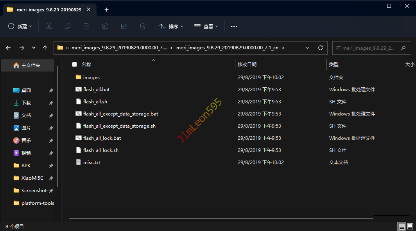
Task: Open the 查看 (View) menu
Action: click(206, 26)
